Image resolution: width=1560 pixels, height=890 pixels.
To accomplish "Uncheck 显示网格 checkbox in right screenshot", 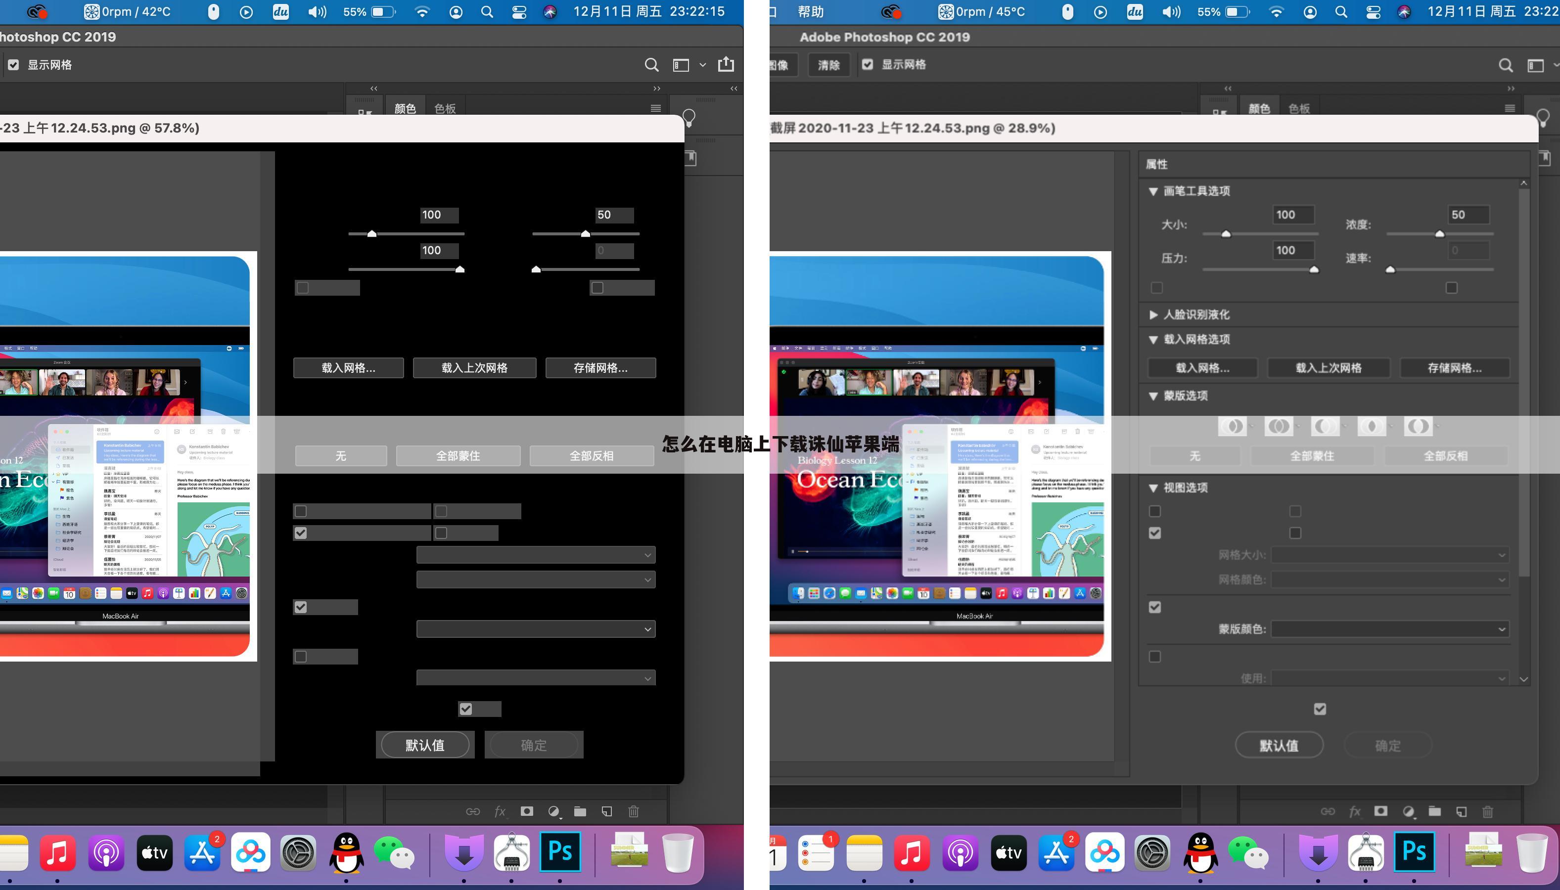I will pos(868,64).
